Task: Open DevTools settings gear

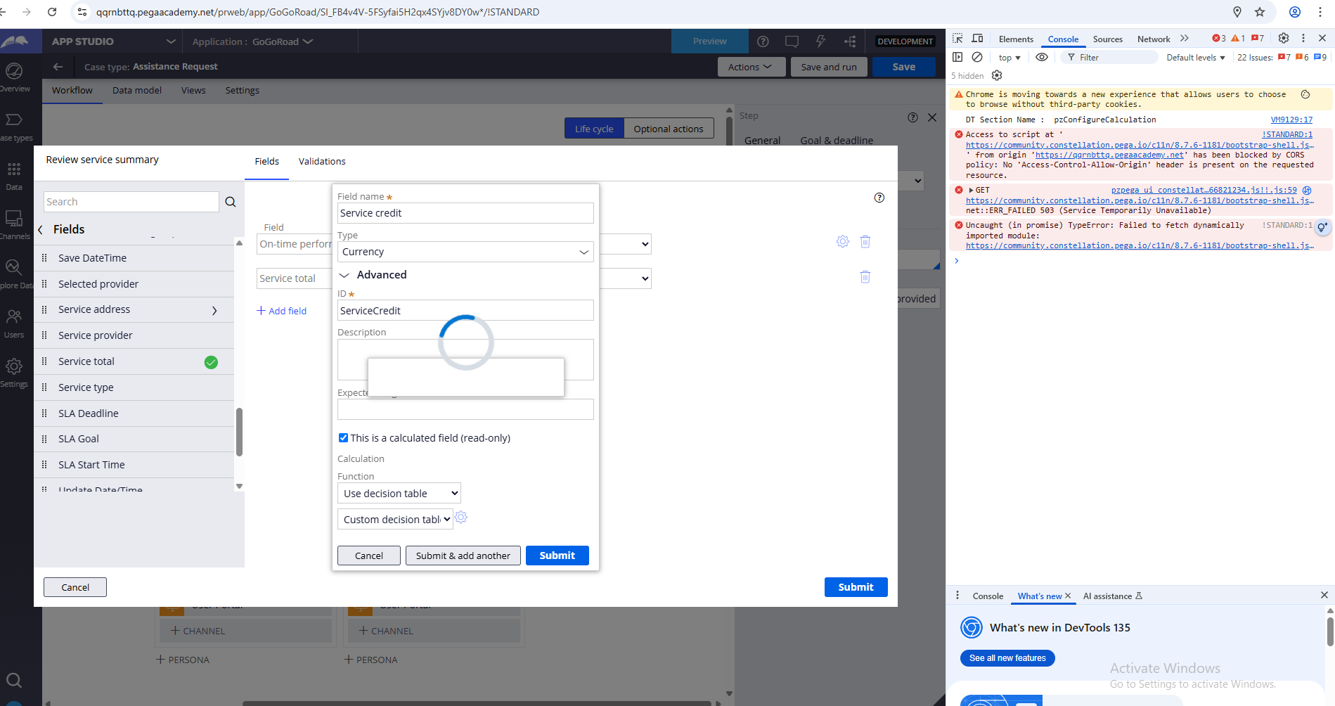Action: point(1284,39)
